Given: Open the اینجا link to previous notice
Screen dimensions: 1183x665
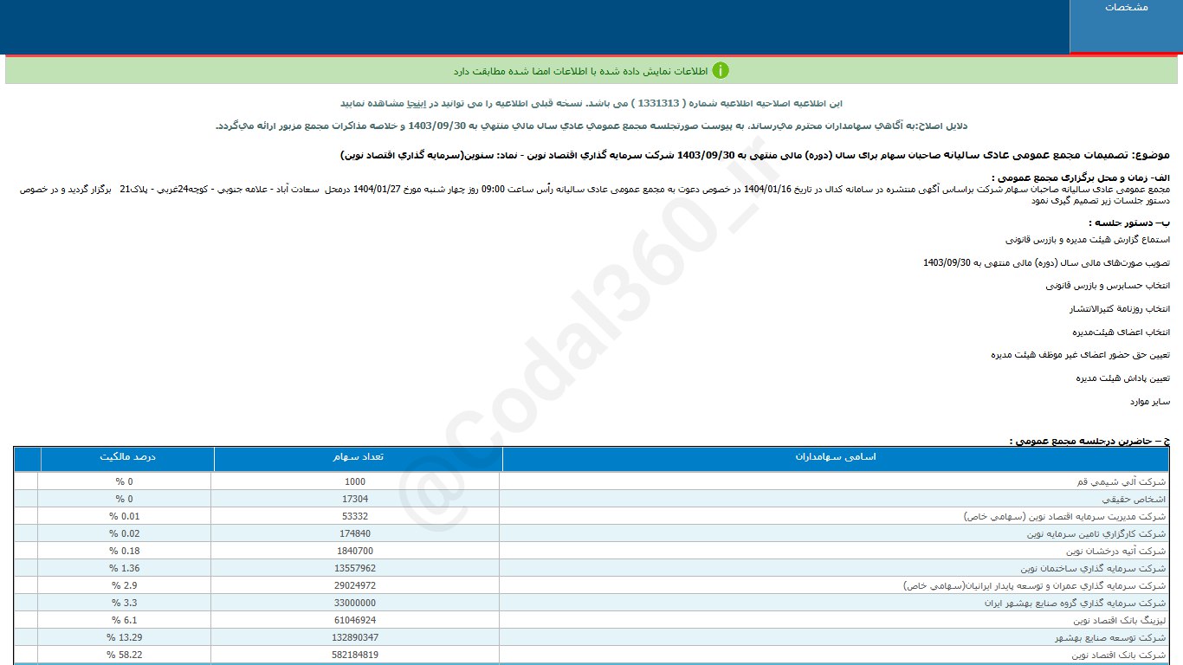Looking at the screenshot, I should (x=417, y=103).
